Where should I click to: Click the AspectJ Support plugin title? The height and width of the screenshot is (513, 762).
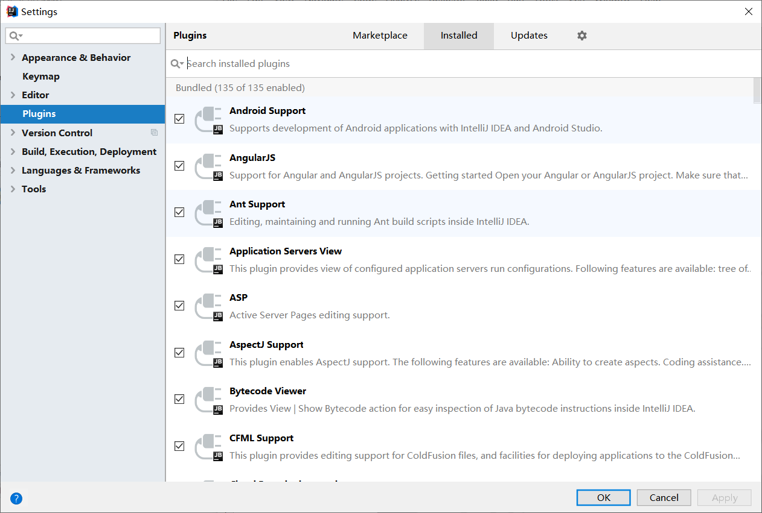click(266, 345)
